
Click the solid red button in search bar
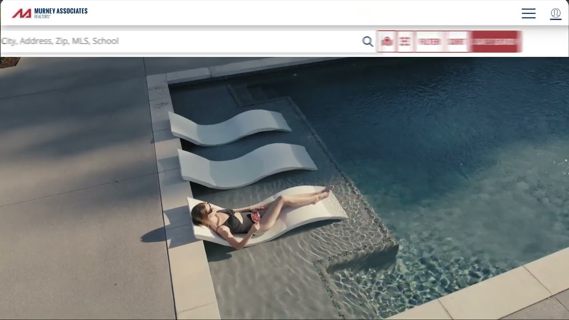click(496, 41)
